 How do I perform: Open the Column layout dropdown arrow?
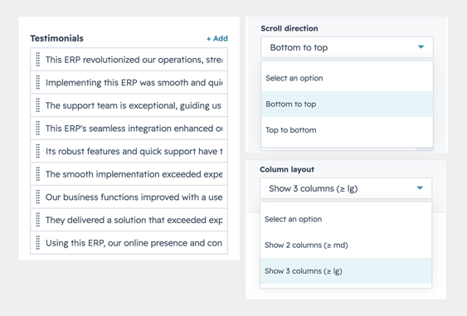(420, 188)
